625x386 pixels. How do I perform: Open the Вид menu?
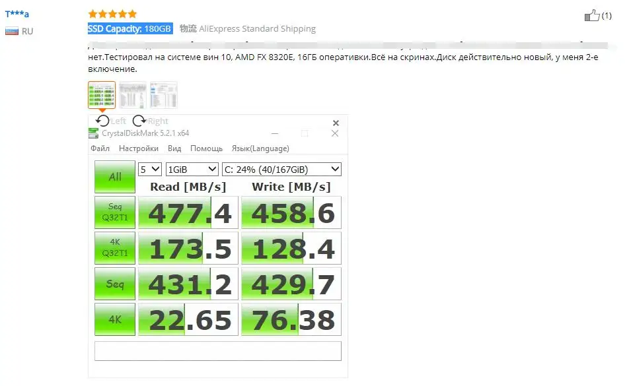coord(174,148)
